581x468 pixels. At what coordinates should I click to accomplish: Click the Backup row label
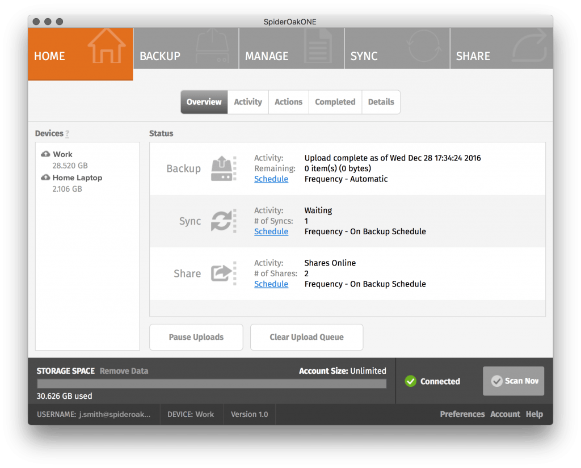183,168
